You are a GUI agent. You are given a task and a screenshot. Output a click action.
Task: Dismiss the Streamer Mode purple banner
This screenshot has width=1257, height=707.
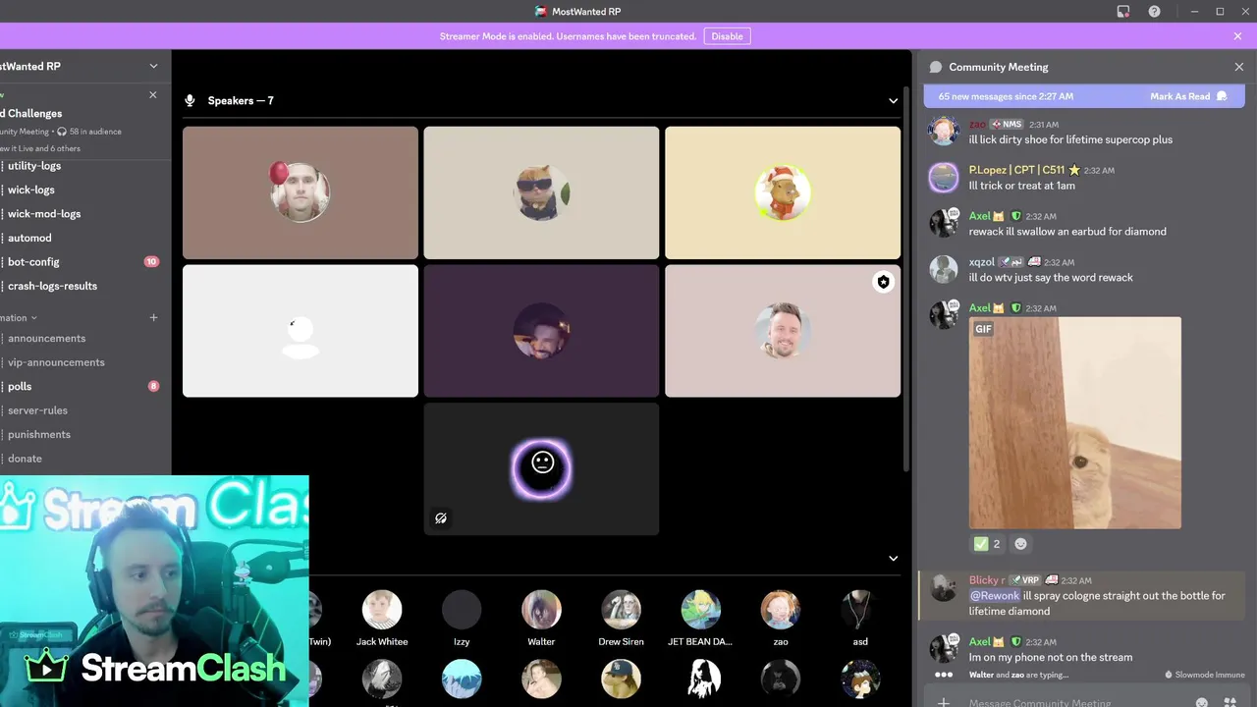pyautogui.click(x=1237, y=36)
